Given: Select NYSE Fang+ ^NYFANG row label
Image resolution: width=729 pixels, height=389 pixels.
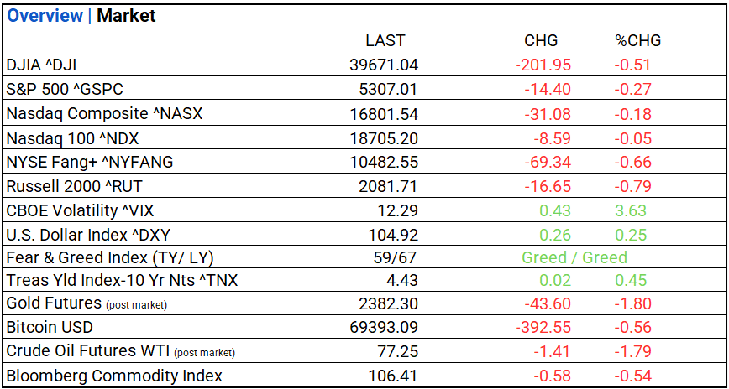Looking at the screenshot, I should click(89, 162).
